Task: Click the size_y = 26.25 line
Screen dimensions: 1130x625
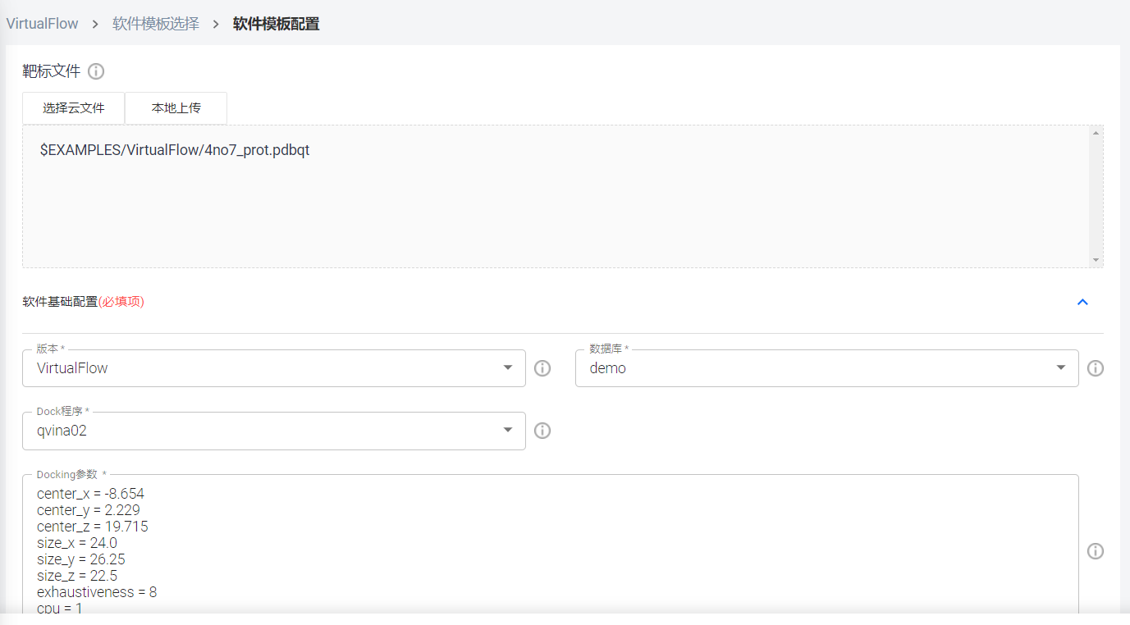Action: point(81,559)
